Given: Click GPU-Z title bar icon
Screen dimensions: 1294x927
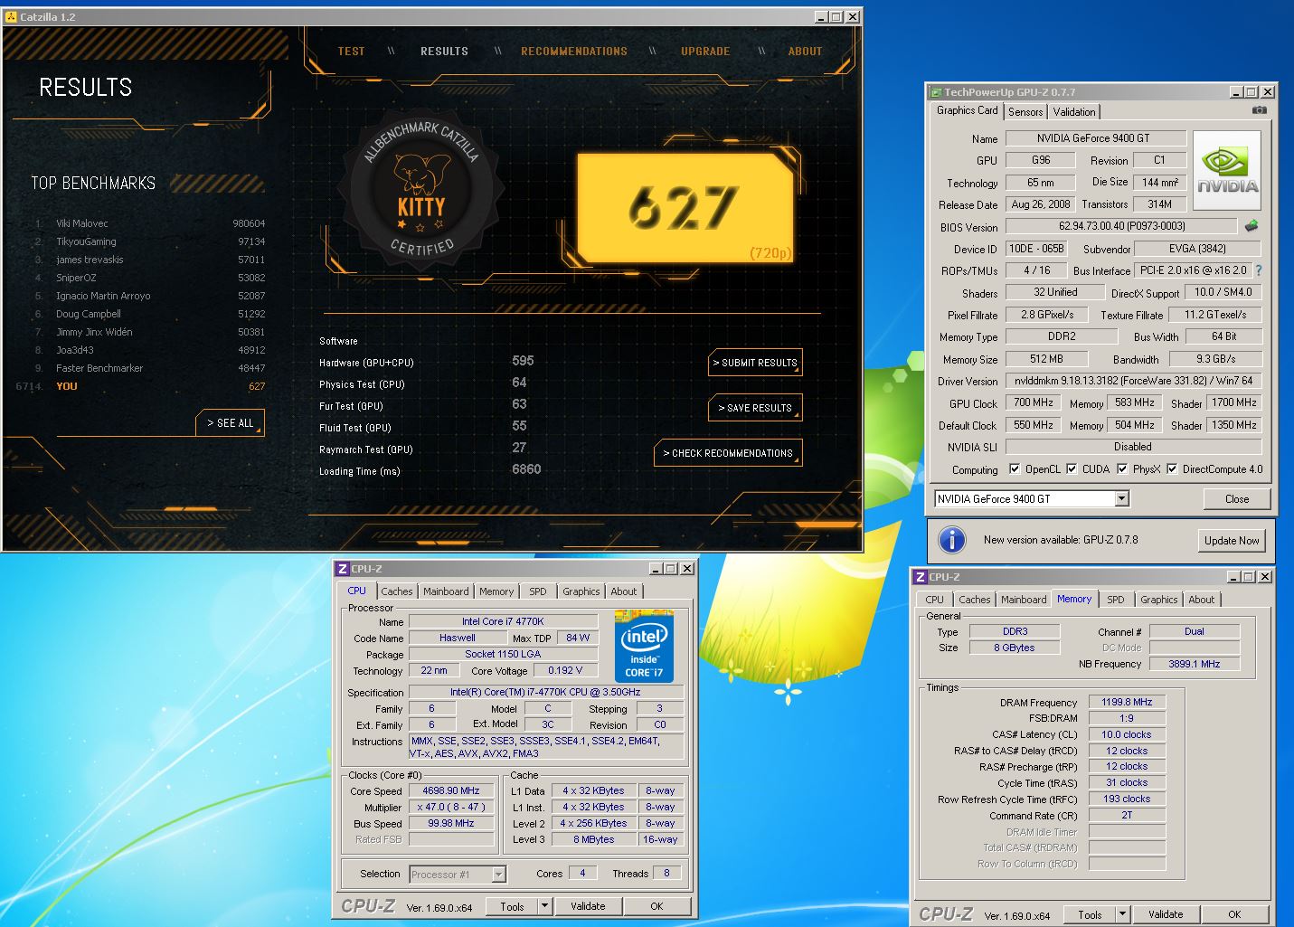Looking at the screenshot, I should 936,92.
